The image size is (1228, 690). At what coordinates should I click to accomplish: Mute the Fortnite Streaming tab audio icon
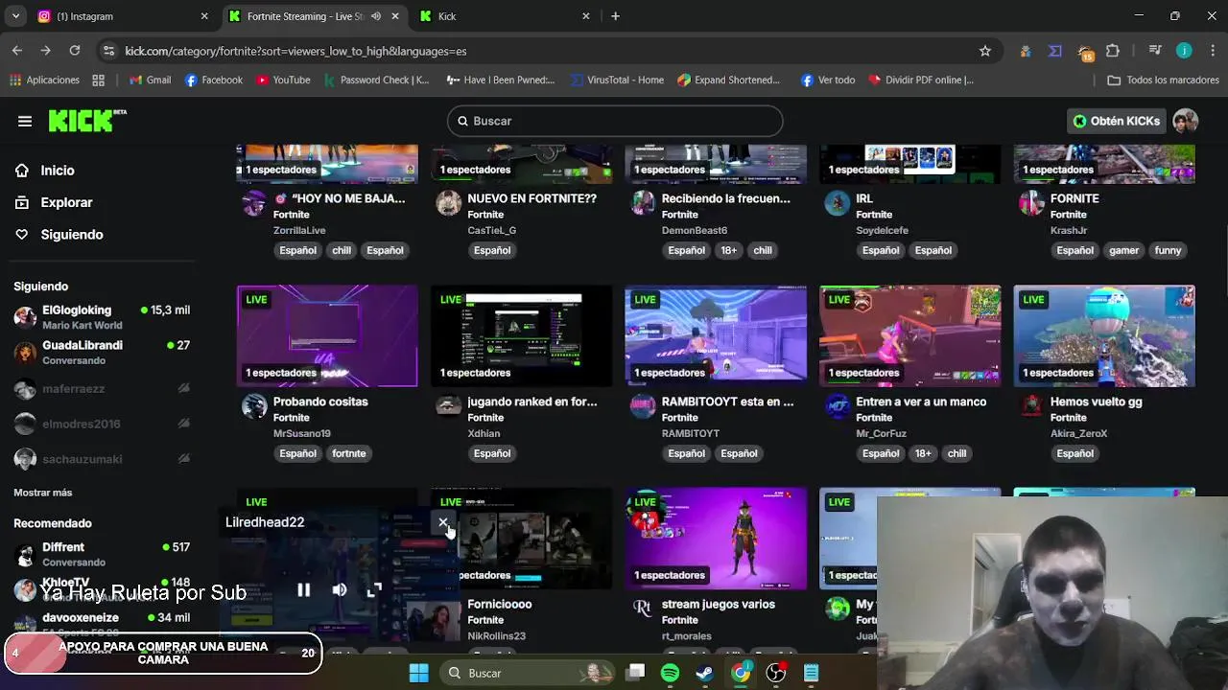tap(375, 16)
